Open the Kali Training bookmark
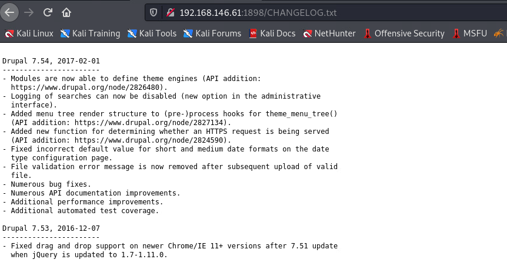Screen dimensions: 507x266 (90, 33)
